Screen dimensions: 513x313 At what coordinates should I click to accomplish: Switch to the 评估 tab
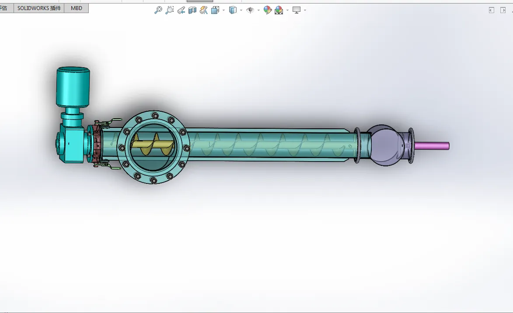(3, 8)
